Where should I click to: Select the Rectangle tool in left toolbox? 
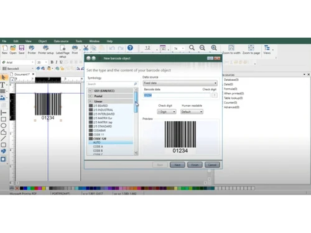click(3, 119)
